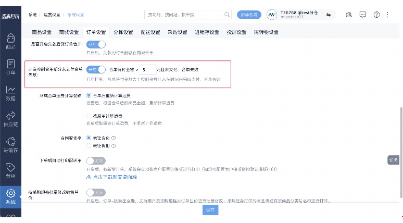
Task: Click the T26768 account name text
Action: (299, 13)
